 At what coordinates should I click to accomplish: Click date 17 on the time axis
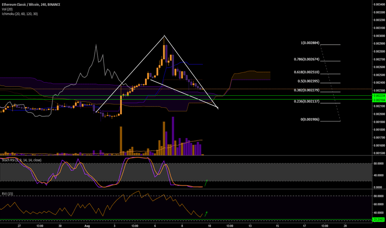(304, 226)
